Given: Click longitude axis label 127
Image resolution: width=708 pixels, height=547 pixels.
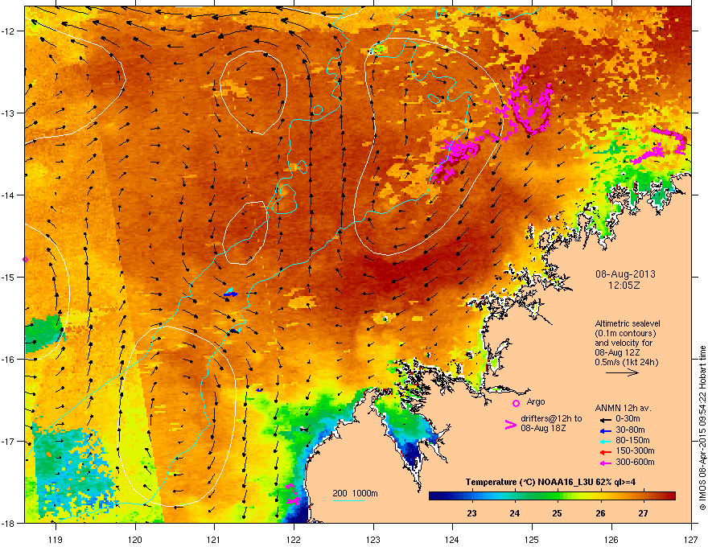Looking at the screenshot, I should click(691, 539).
